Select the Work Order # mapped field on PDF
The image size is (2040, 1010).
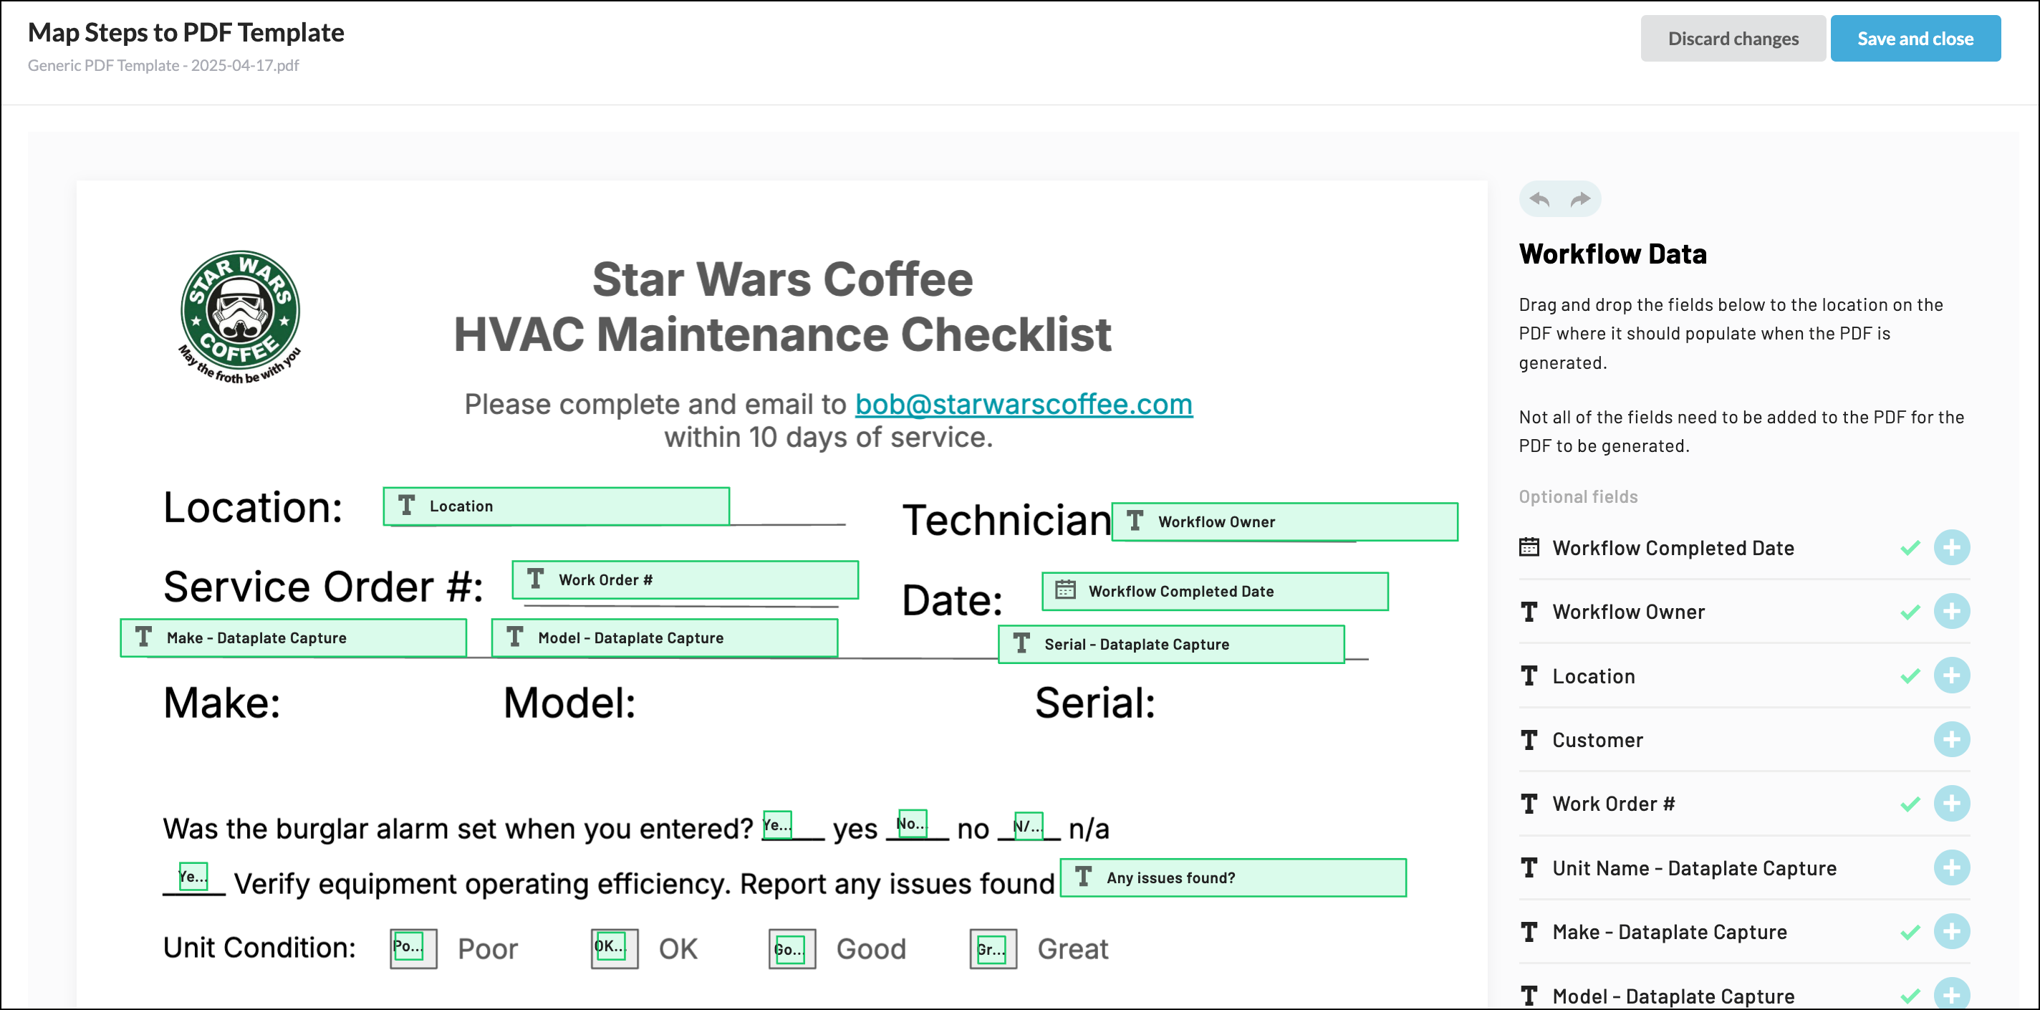(685, 580)
